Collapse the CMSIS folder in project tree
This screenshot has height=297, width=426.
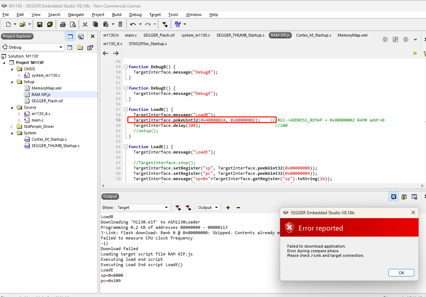12,69
